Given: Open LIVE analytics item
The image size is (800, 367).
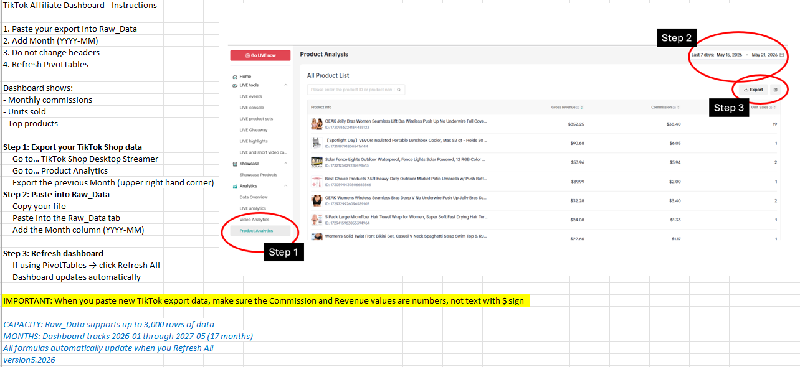Looking at the screenshot, I should tap(252, 208).
